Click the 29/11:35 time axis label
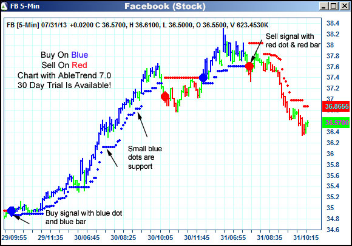The image size is (352, 246). click(50, 237)
